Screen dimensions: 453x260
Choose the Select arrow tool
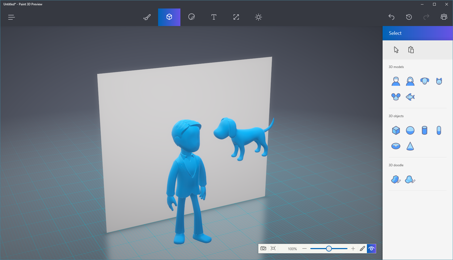click(396, 50)
